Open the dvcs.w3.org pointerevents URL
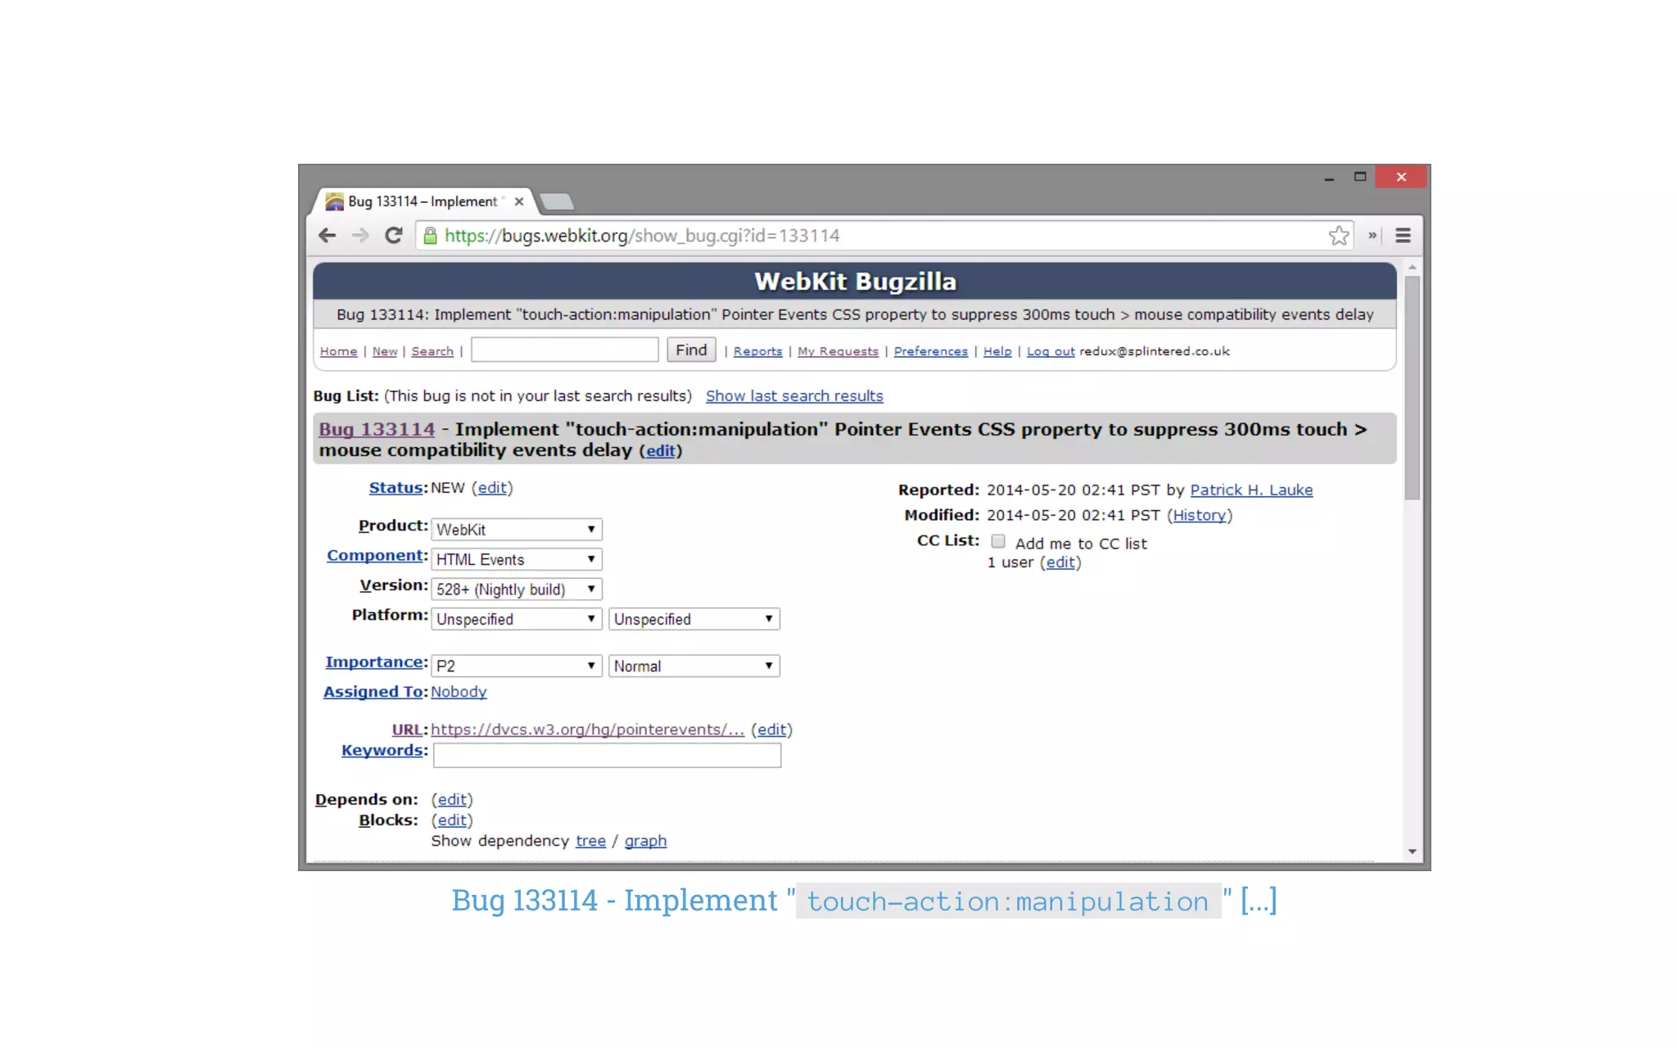1677x1048 pixels. pos(588,730)
